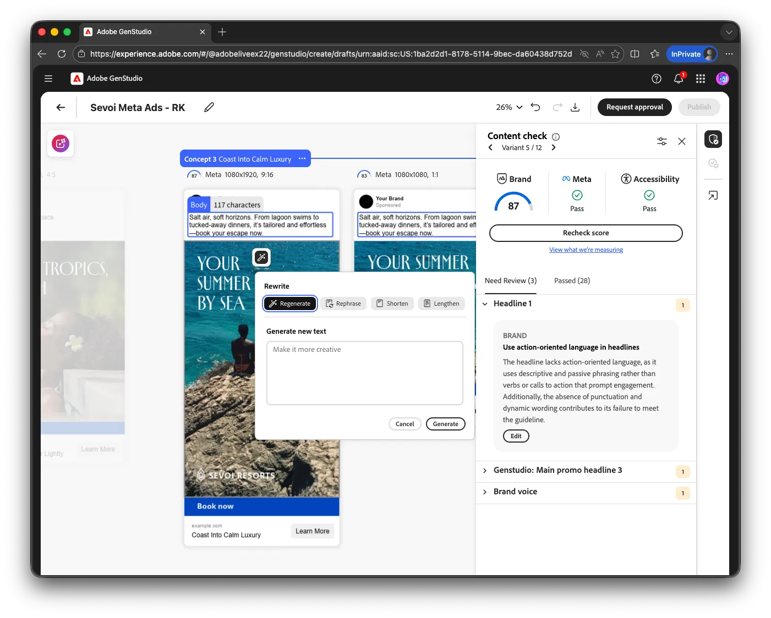Click the Request approval button
Screen dimensions: 771x618
point(635,107)
